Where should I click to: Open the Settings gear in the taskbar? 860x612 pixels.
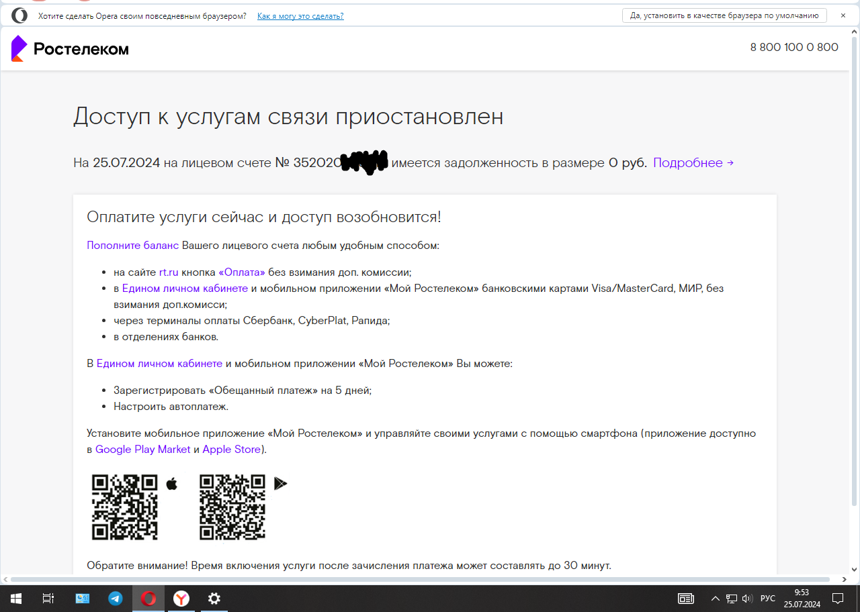pos(214,599)
